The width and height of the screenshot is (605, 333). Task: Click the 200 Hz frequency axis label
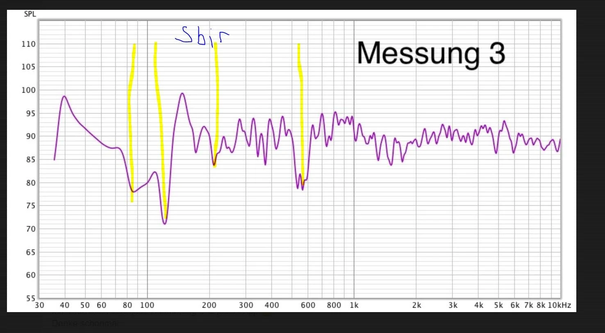click(x=209, y=305)
